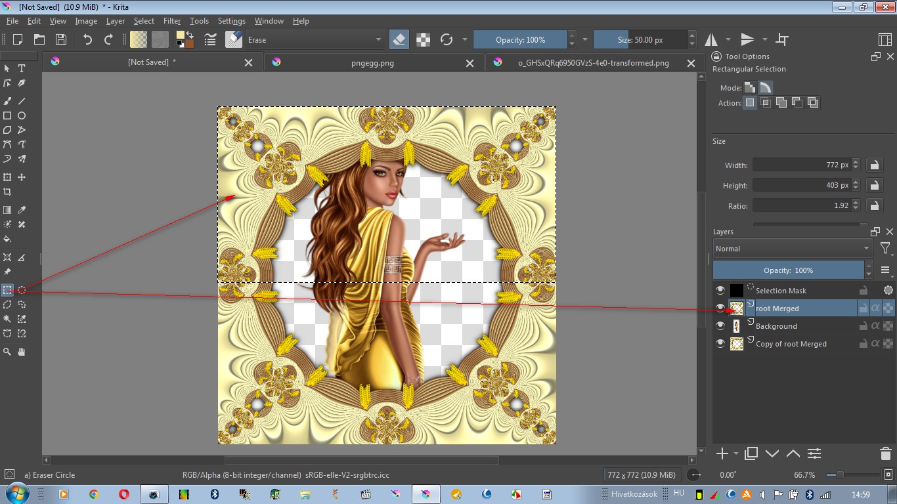Hide the Background layer
This screenshot has height=504, width=897.
(720, 325)
